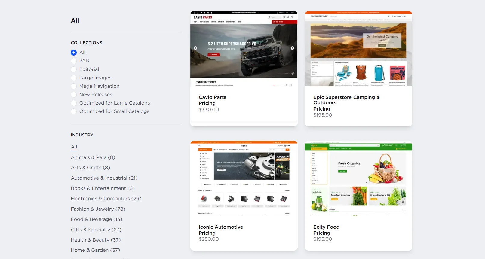The width and height of the screenshot is (485, 259).
Task: Choose the Editorial collection option
Action: [74, 69]
